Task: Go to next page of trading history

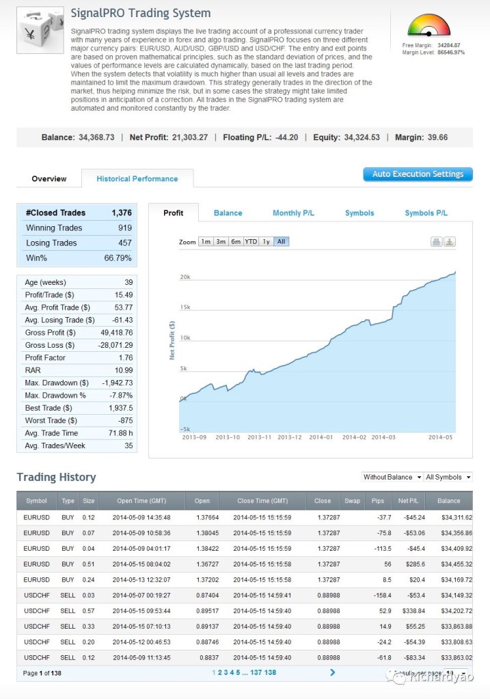Action: point(333,672)
